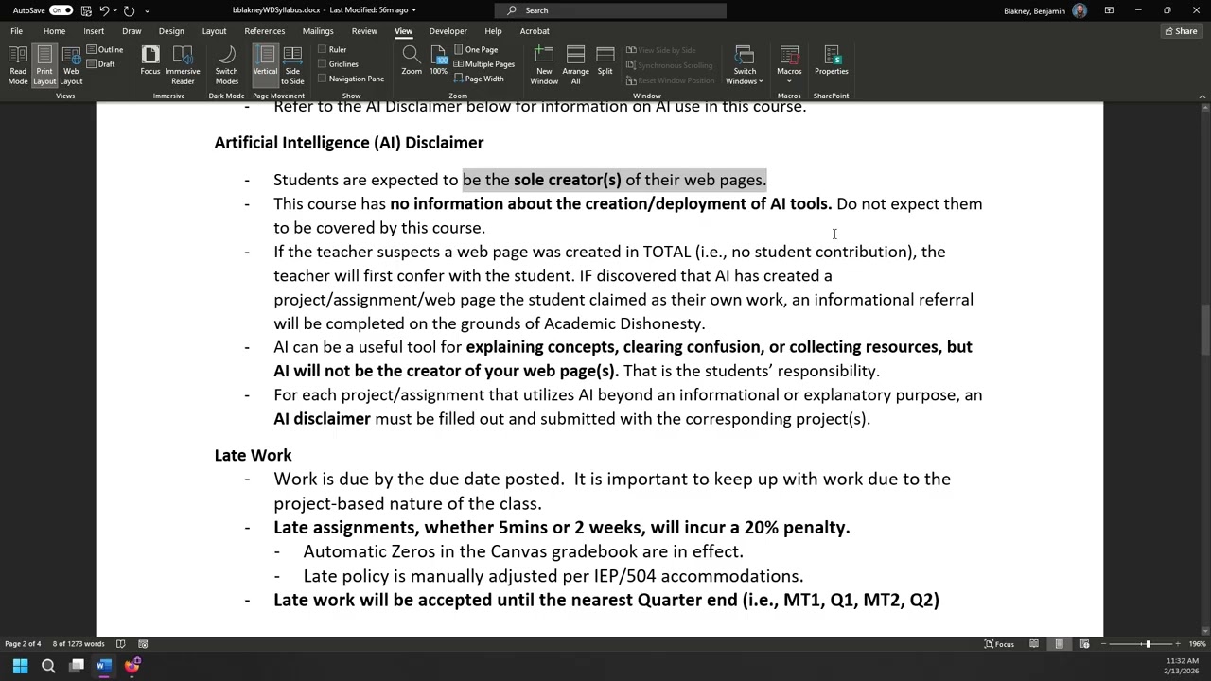Switch to Web Layout from status bar
Image resolution: width=1211 pixels, height=681 pixels.
point(1084,644)
